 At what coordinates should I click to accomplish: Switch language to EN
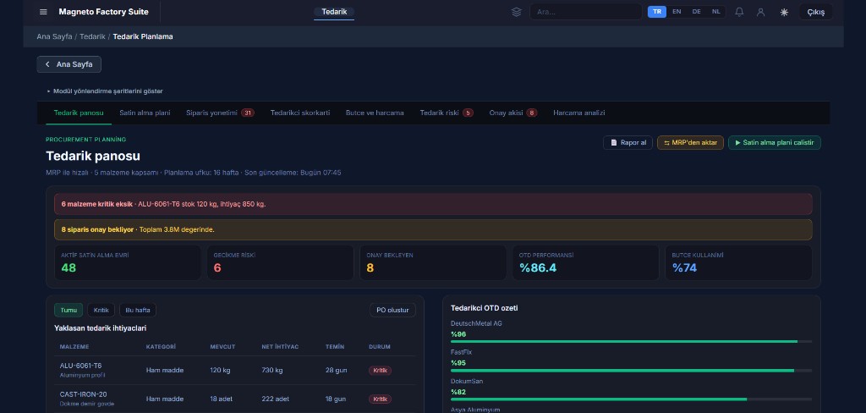(x=677, y=12)
